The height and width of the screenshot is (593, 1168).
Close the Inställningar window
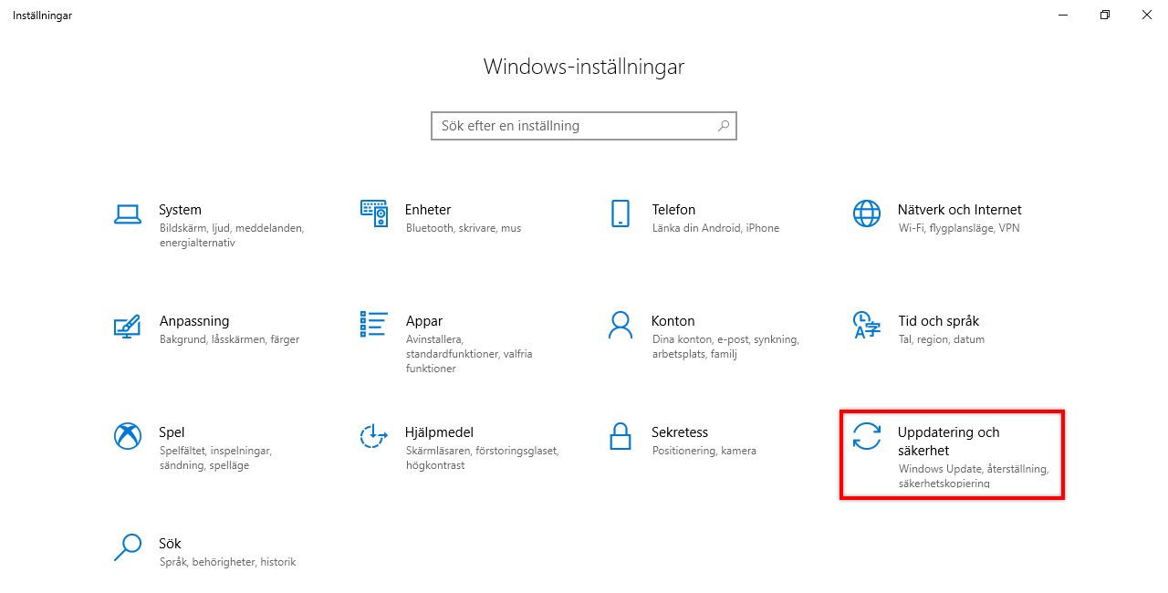pyautogui.click(x=1147, y=15)
